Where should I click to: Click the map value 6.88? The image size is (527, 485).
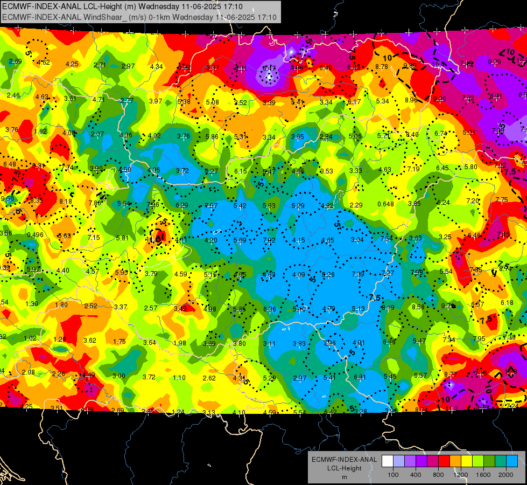click(389, 342)
